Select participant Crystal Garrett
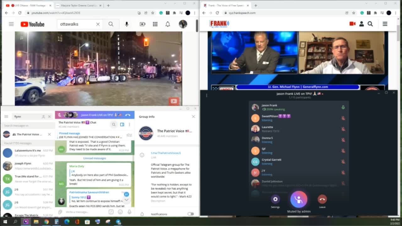 click(299, 161)
